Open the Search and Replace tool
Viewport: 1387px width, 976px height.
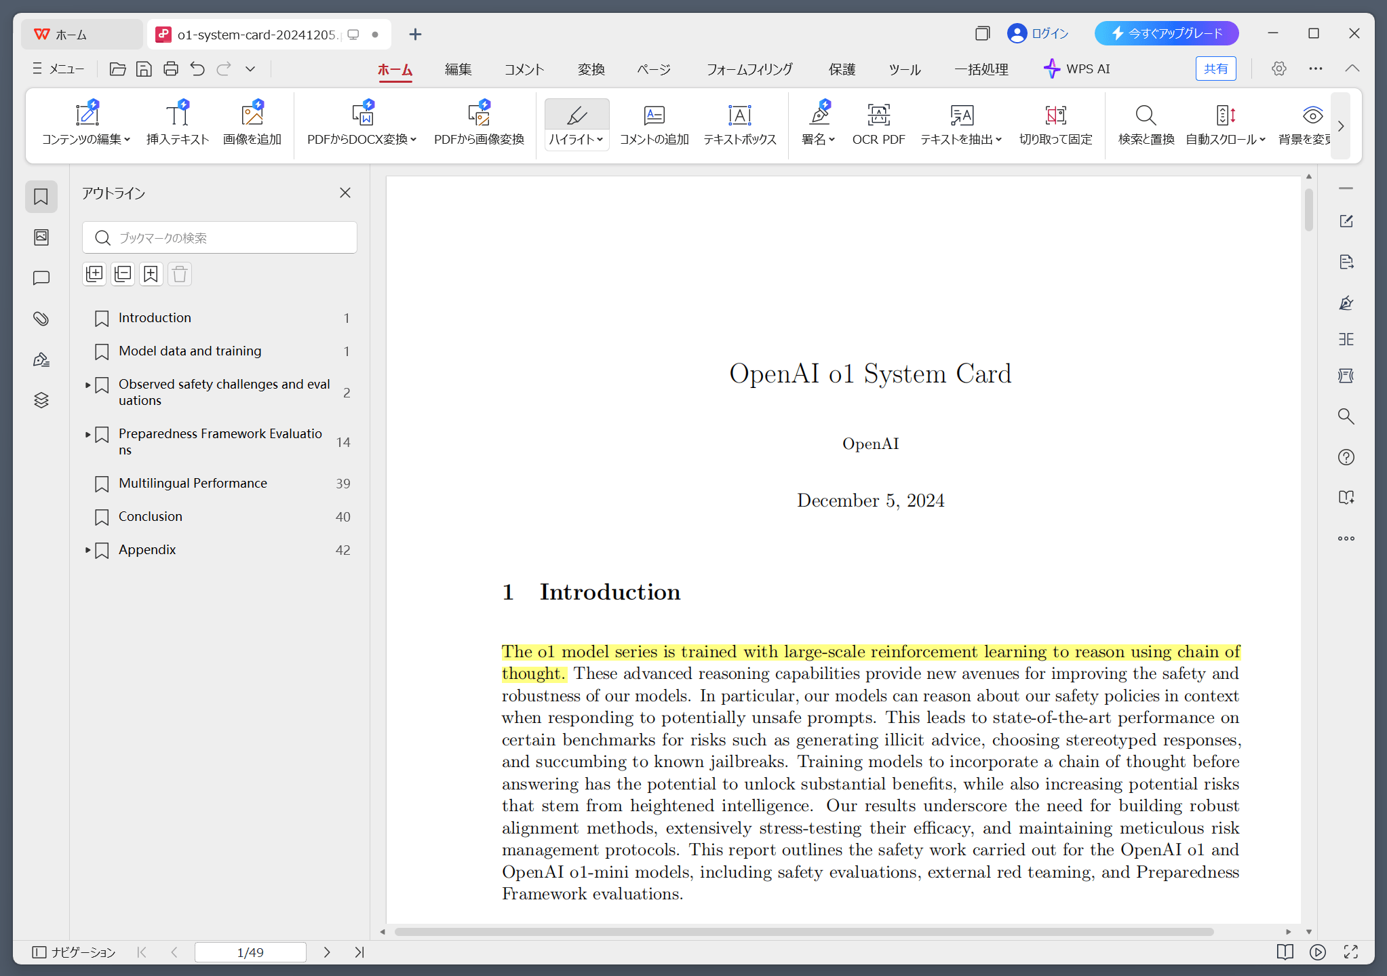tap(1146, 124)
